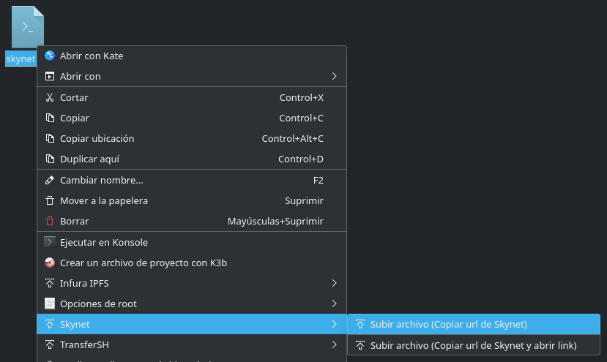Click the skynet file name label
The height and width of the screenshot is (362, 607).
tap(21, 59)
